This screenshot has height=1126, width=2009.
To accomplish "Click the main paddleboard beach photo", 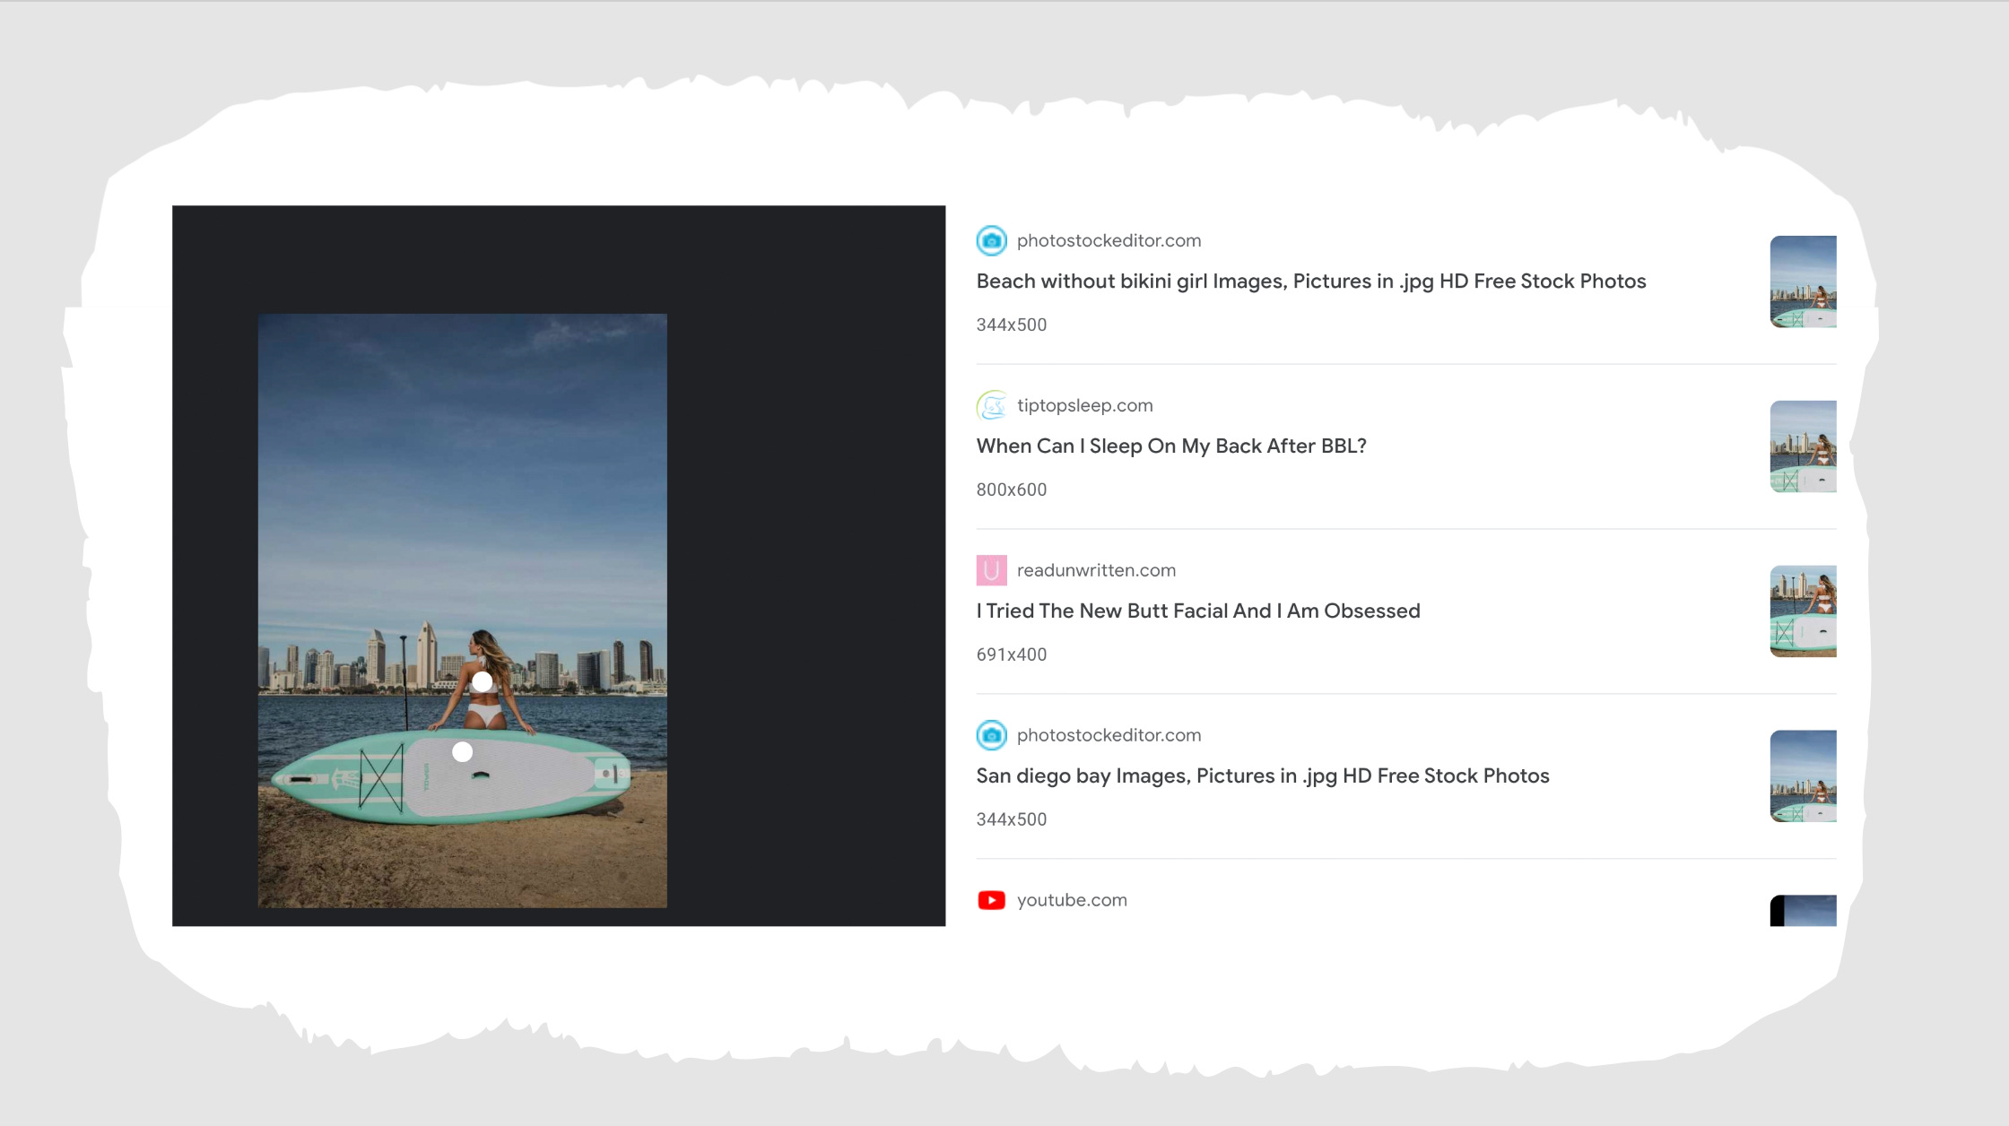I will 463,611.
